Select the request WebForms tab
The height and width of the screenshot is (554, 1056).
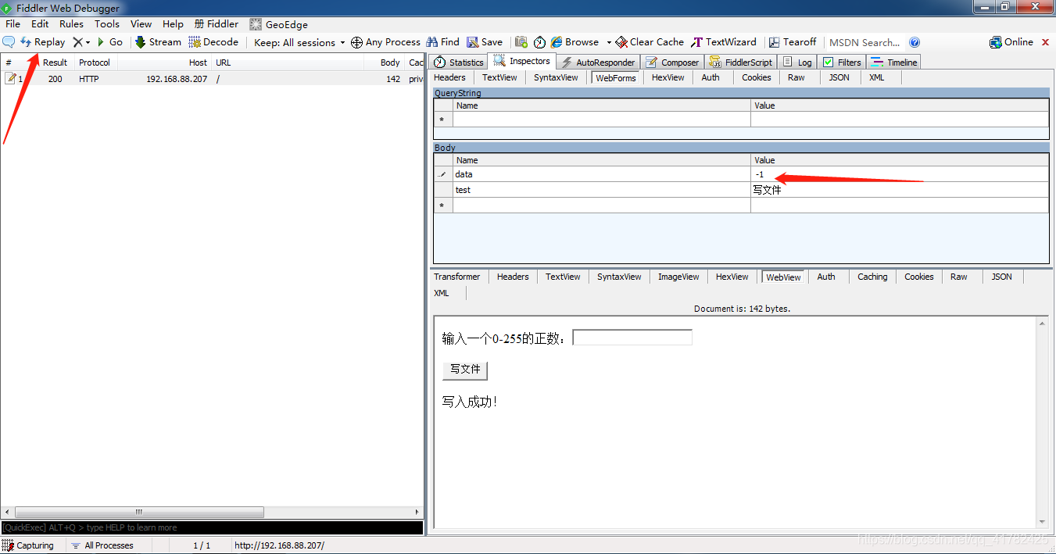[615, 77]
